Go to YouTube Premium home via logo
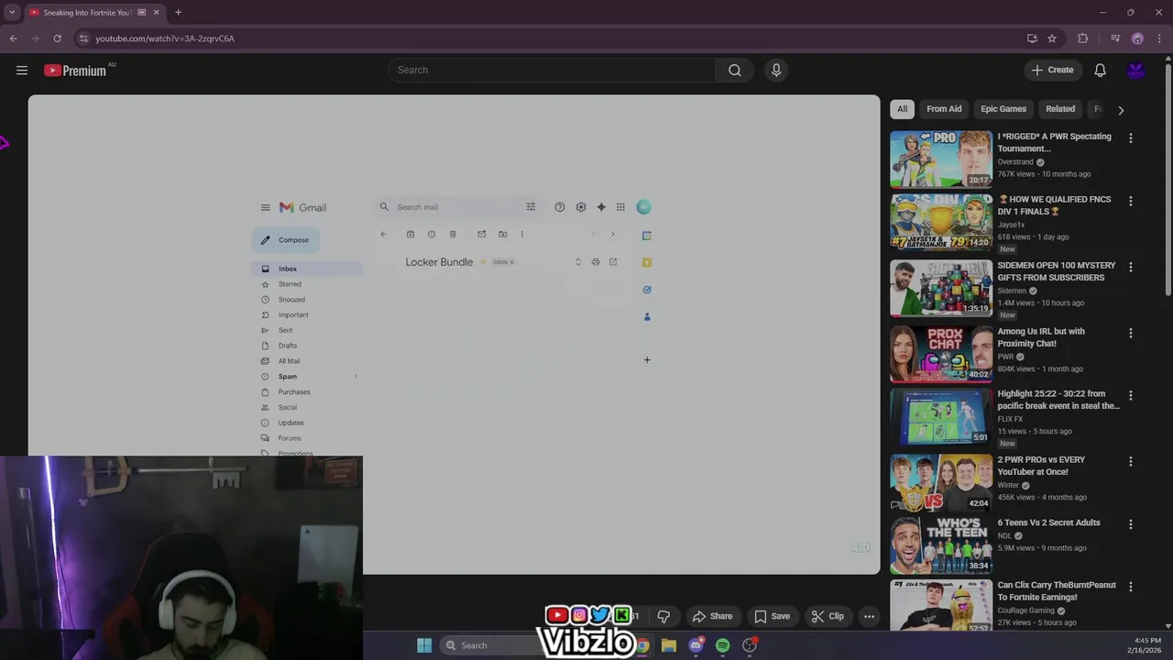This screenshot has width=1173, height=660. (75, 71)
